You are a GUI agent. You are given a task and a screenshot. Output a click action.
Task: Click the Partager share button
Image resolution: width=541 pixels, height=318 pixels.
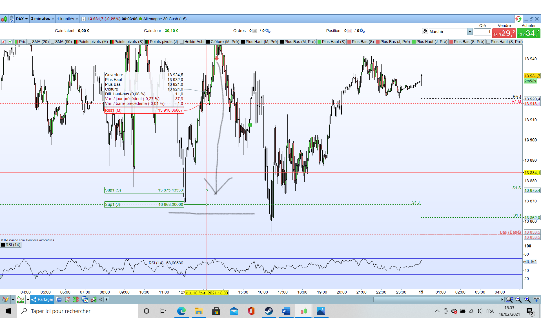[x=43, y=299]
